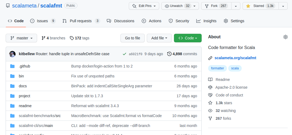Click the green commit status checkmark
The height and width of the screenshot is (135, 292).
pos(124,54)
